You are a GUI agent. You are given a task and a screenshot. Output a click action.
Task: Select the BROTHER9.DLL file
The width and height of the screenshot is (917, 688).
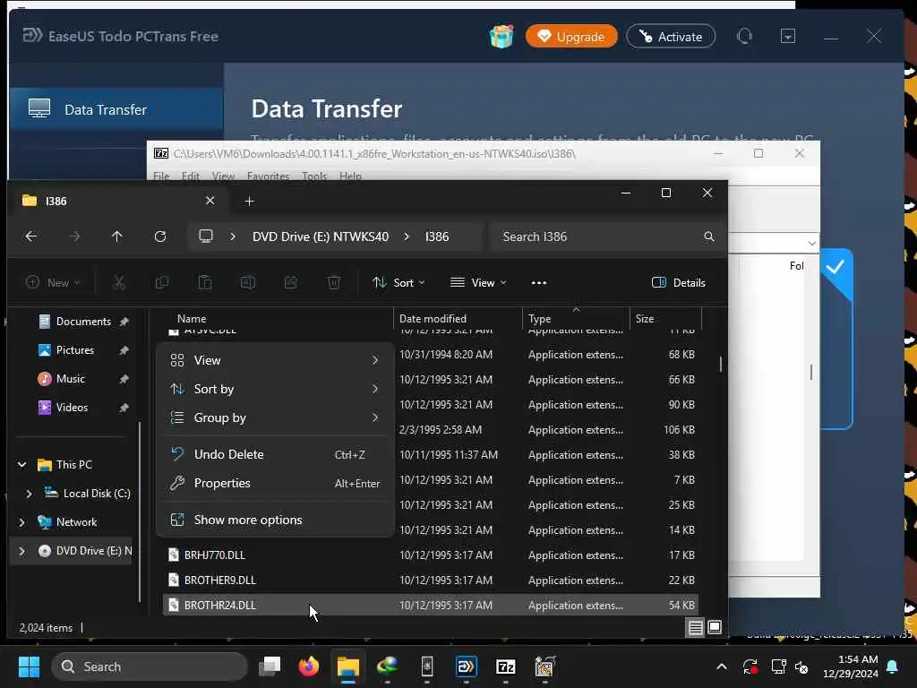[220, 580]
